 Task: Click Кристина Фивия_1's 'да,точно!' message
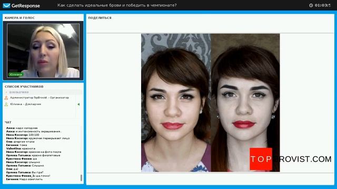coord(28,176)
